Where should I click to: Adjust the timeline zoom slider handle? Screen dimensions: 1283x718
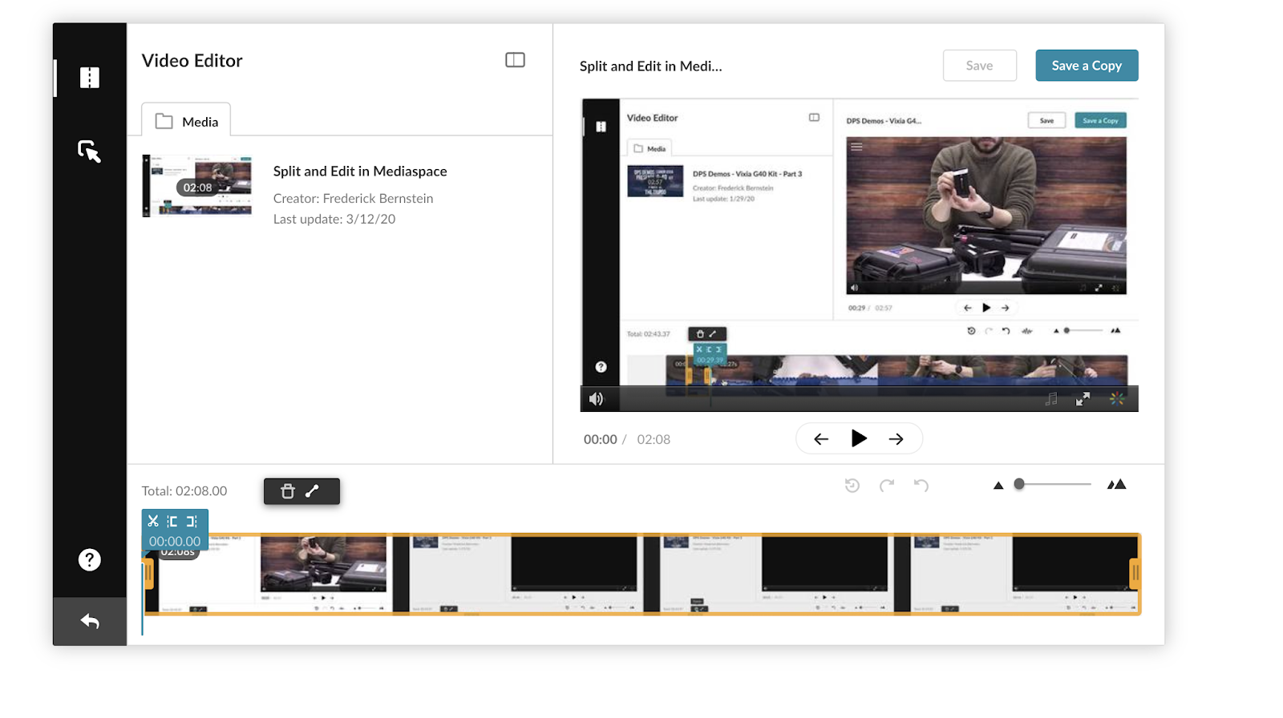tap(1019, 484)
